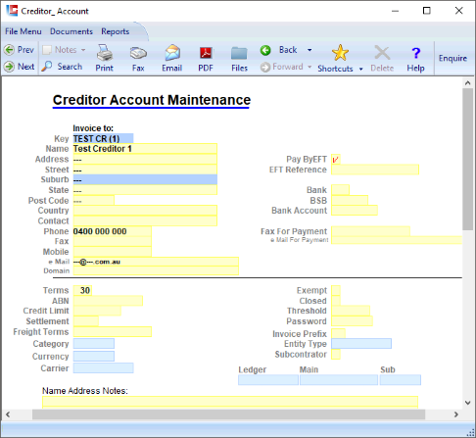
Task: Tick the Exempt checkbox
Action: [x=336, y=290]
